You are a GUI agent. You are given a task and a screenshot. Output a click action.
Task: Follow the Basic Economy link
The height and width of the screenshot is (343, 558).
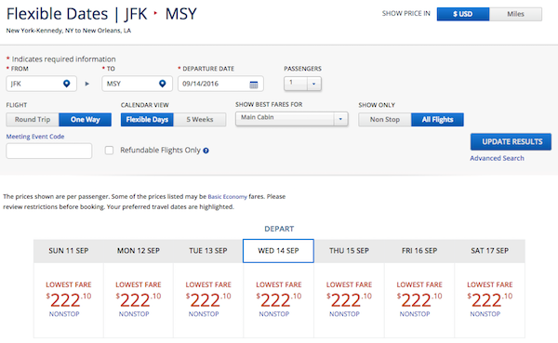[228, 197]
